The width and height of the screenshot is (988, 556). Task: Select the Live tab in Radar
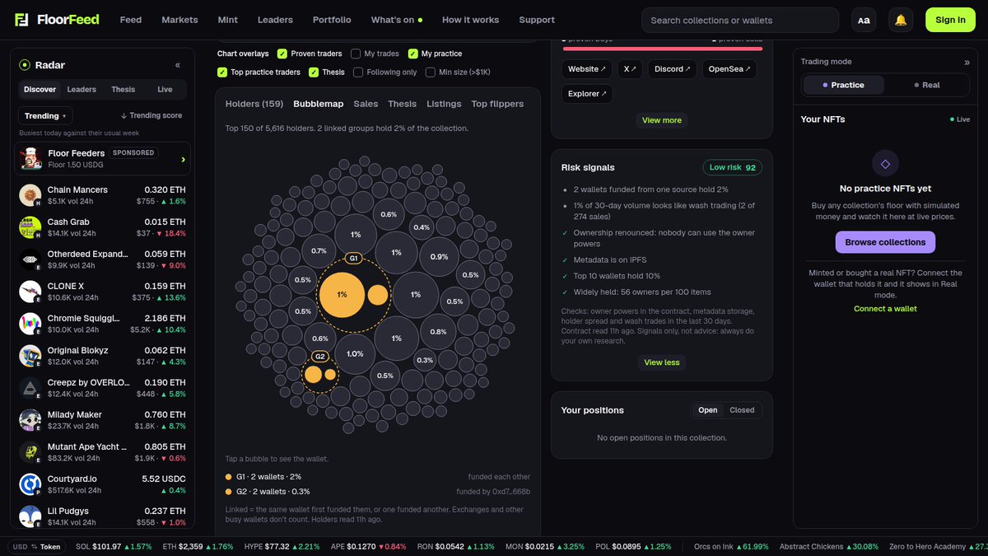165,90
